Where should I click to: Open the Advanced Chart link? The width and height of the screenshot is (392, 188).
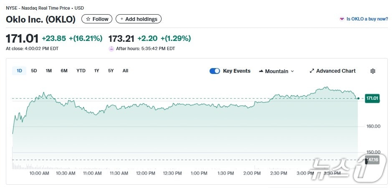pos(336,71)
